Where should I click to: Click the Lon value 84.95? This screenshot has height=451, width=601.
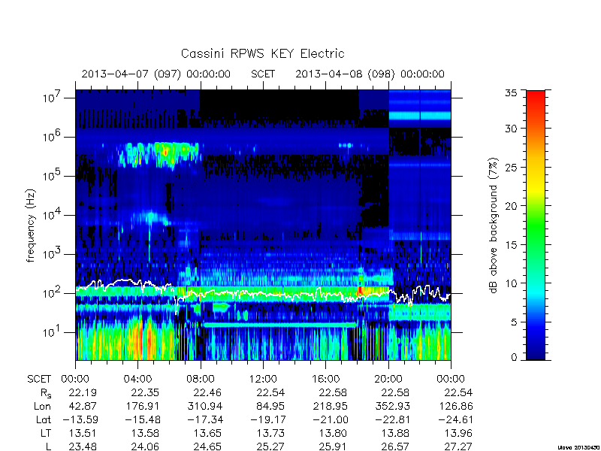(x=270, y=406)
